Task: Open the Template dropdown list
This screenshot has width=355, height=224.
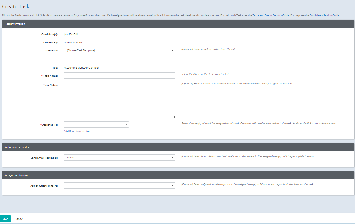Action: 119,50
